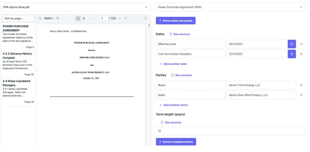Select the text selection cursor tool
Viewport: 310px width, 152px height.
pyautogui.click(x=78, y=18)
